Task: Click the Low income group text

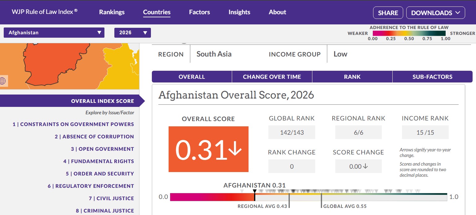Action: tap(340, 54)
